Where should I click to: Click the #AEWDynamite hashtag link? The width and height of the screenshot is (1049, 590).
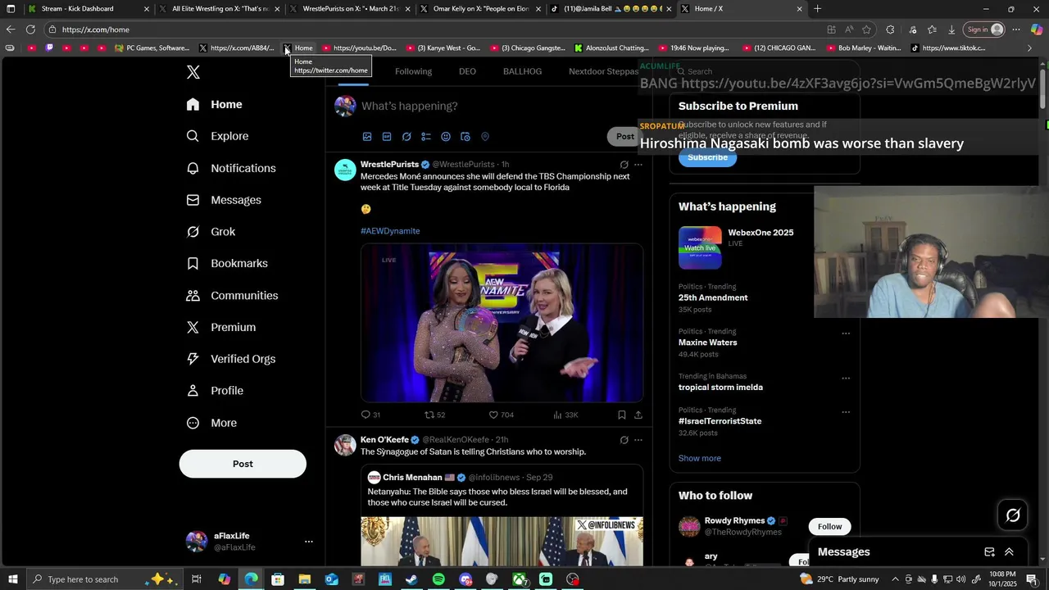coord(390,231)
